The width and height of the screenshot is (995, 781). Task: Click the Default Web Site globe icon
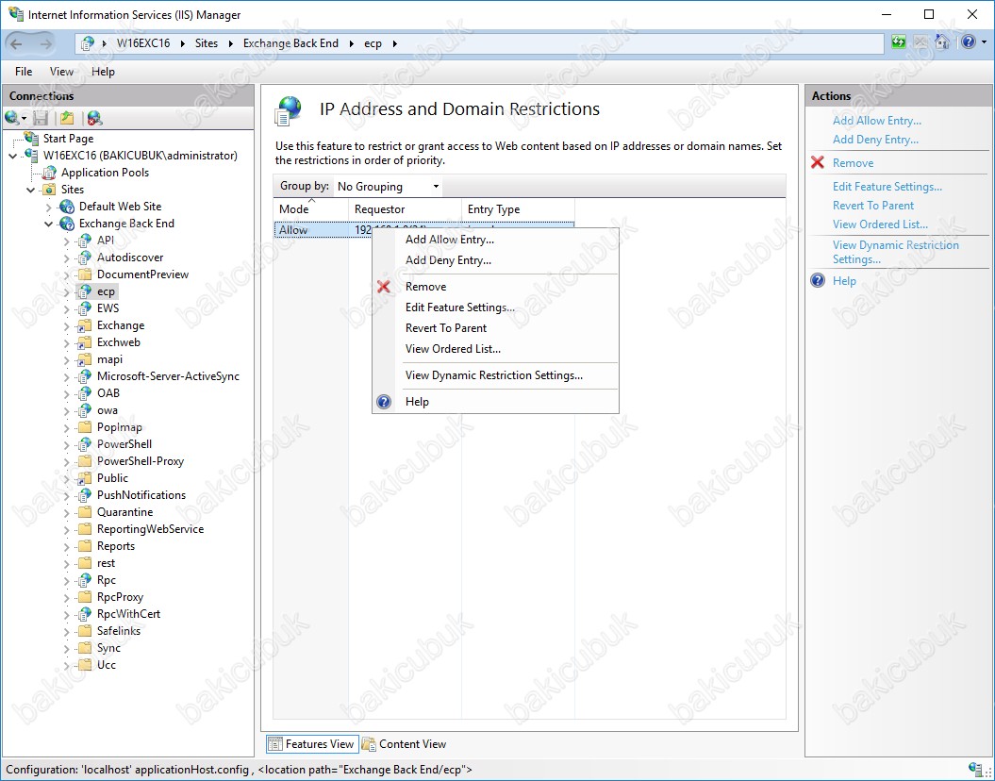pyautogui.click(x=67, y=207)
